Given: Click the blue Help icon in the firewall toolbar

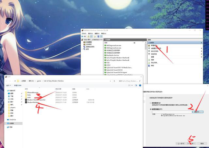Looking at the screenshot, I should 98,36.
